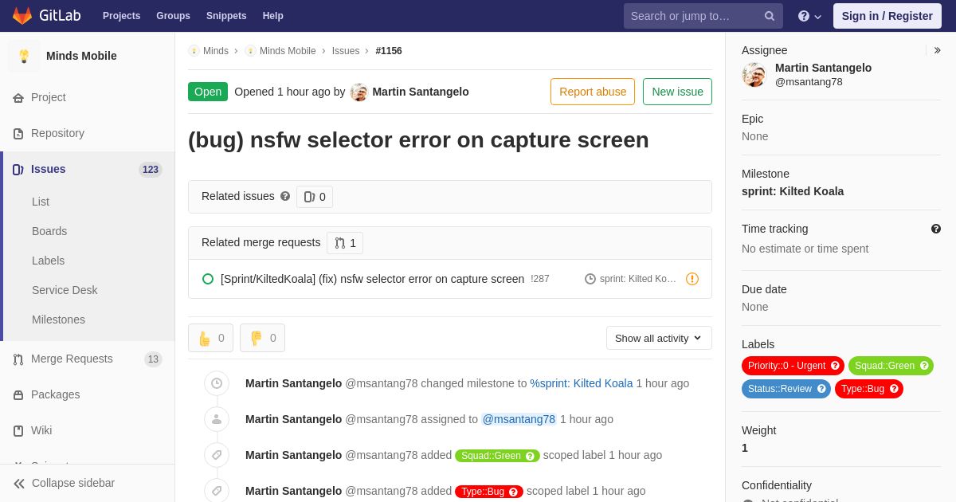Screen dimensions: 956x502
Task: Click the #1156 breadcrumb item
Action: 389,51
